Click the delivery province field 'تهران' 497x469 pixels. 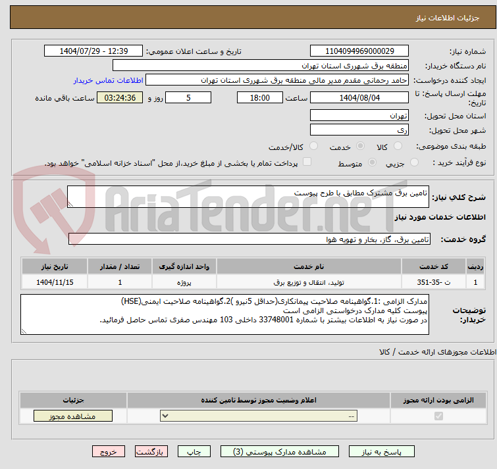(x=359, y=115)
